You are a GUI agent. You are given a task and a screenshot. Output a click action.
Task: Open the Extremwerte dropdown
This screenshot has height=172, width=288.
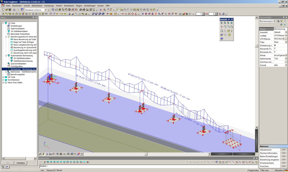click(x=286, y=59)
